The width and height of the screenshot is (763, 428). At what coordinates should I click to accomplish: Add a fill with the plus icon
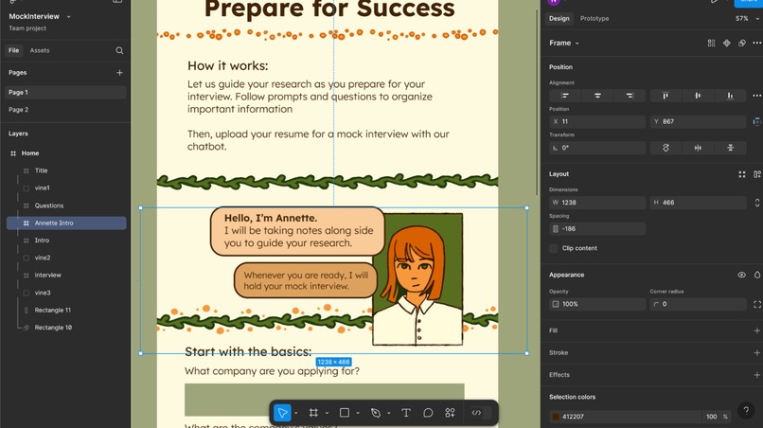click(756, 330)
